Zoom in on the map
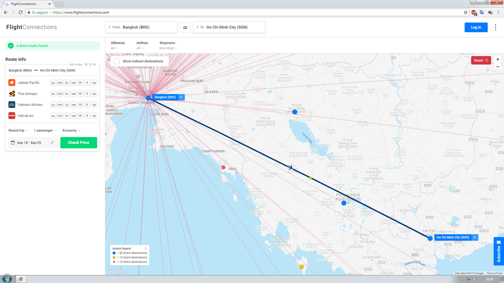The width and height of the screenshot is (504, 283). pyautogui.click(x=498, y=59)
